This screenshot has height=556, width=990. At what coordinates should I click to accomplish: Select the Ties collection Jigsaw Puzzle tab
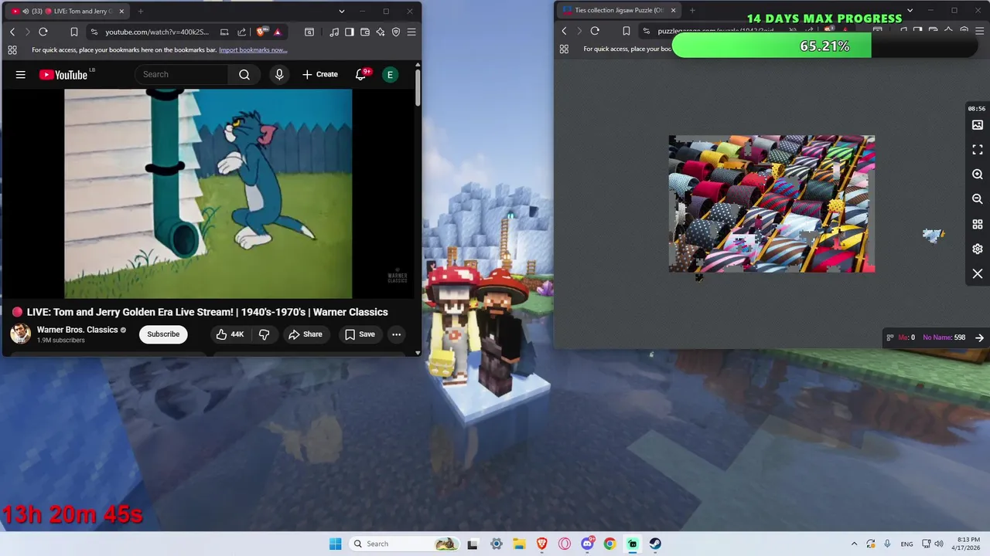(620, 11)
